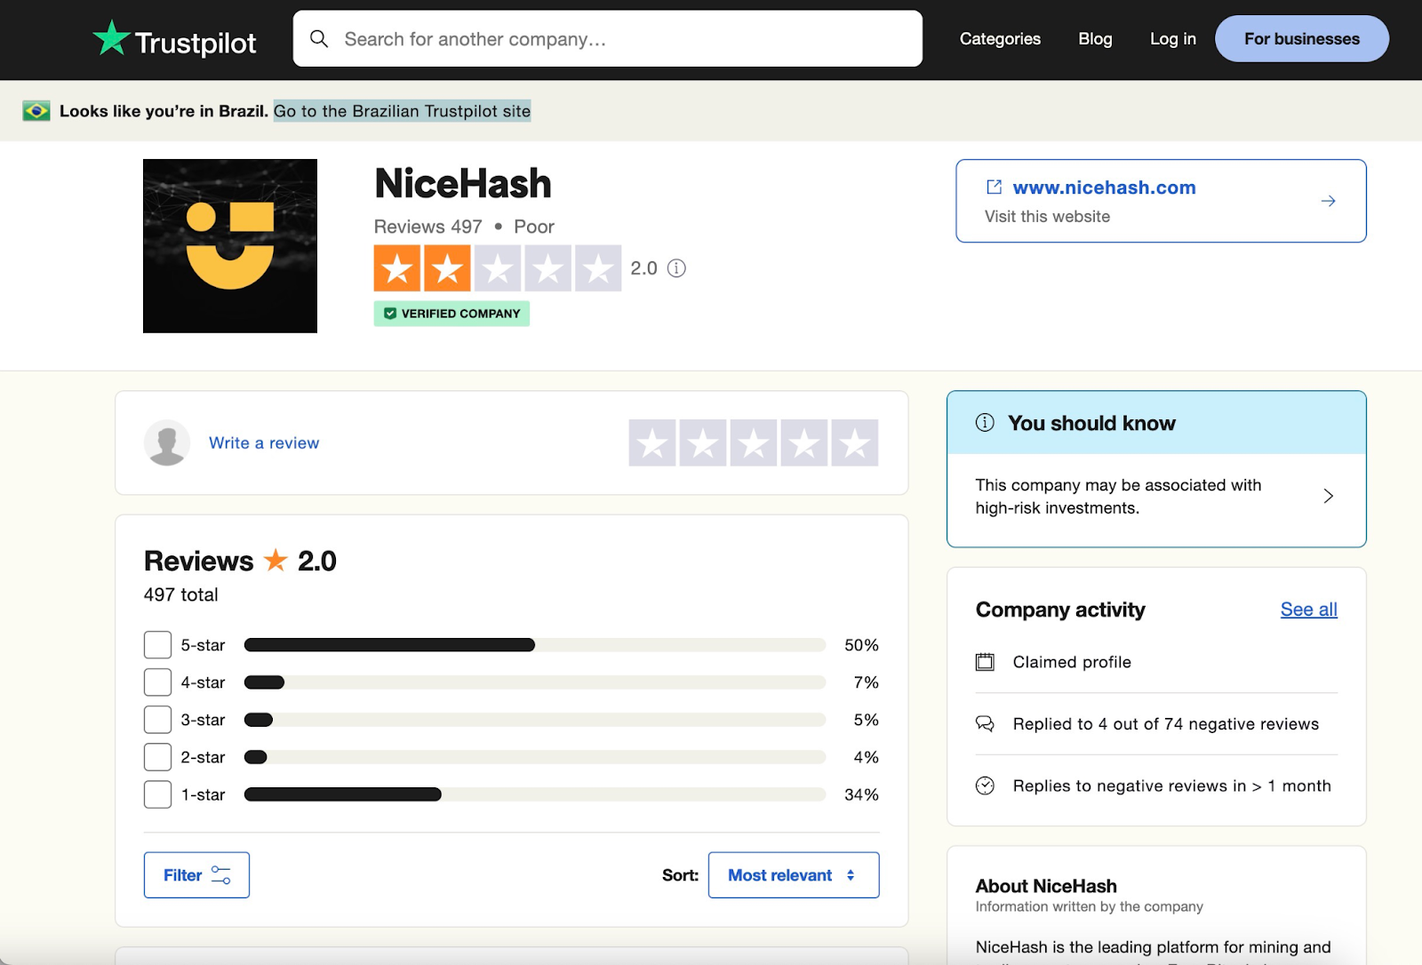
Task: Check the 1-star filter checkbox
Action: (x=157, y=794)
